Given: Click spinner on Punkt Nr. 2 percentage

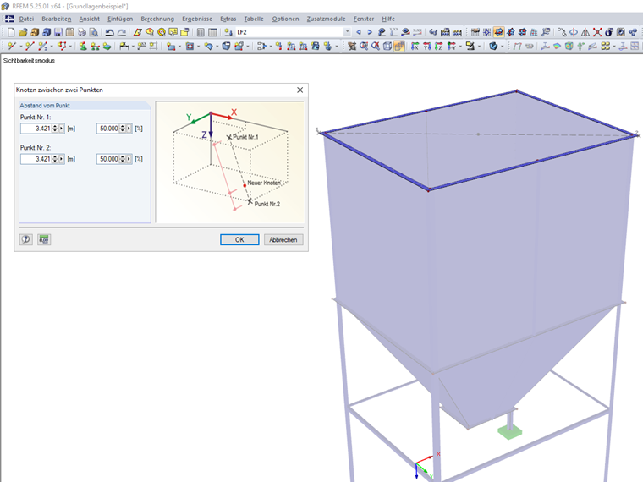Looking at the screenshot, I should (122, 159).
